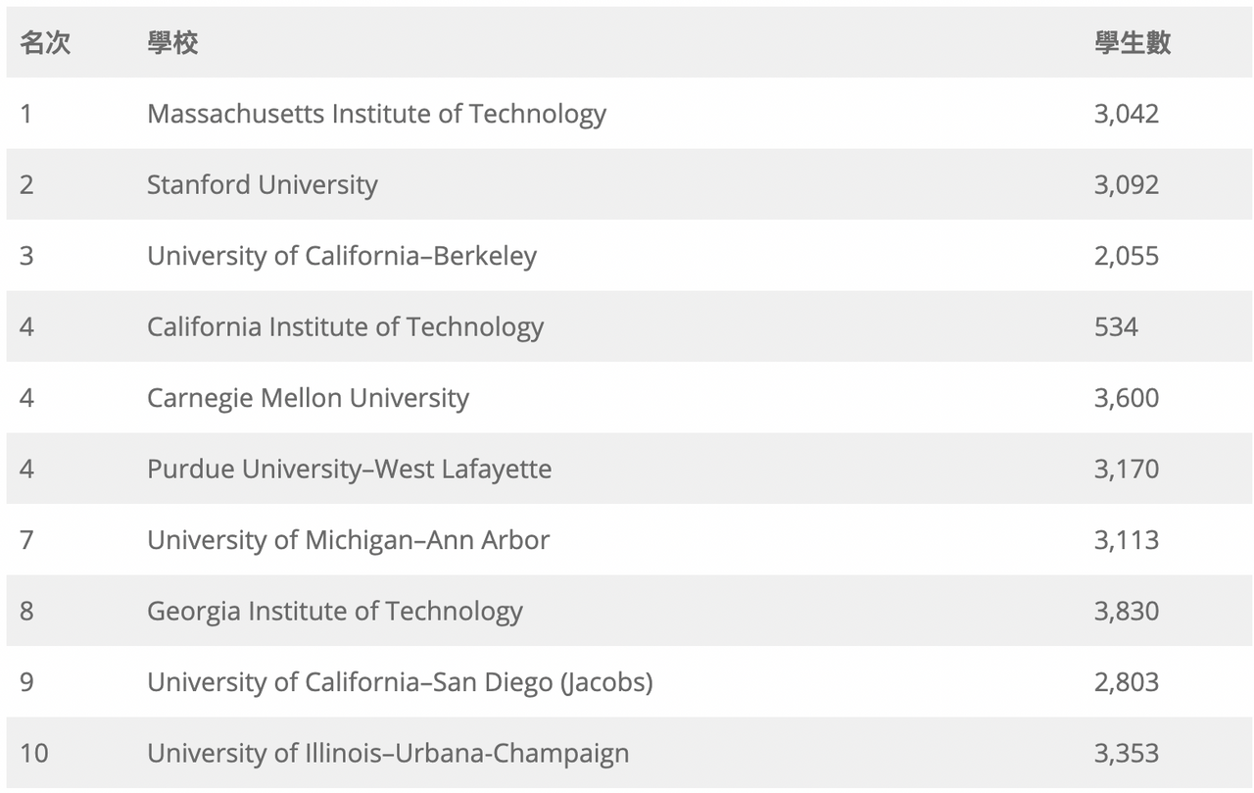The height and width of the screenshot is (793, 1254).
Task: Select Massachusetts Institute of Technology school name
Action: (376, 114)
